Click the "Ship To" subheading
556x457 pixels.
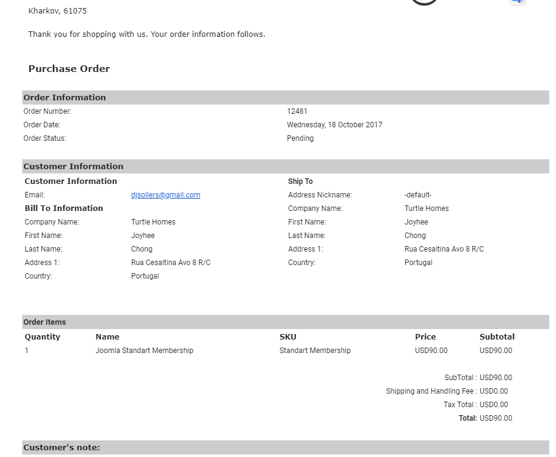click(300, 181)
